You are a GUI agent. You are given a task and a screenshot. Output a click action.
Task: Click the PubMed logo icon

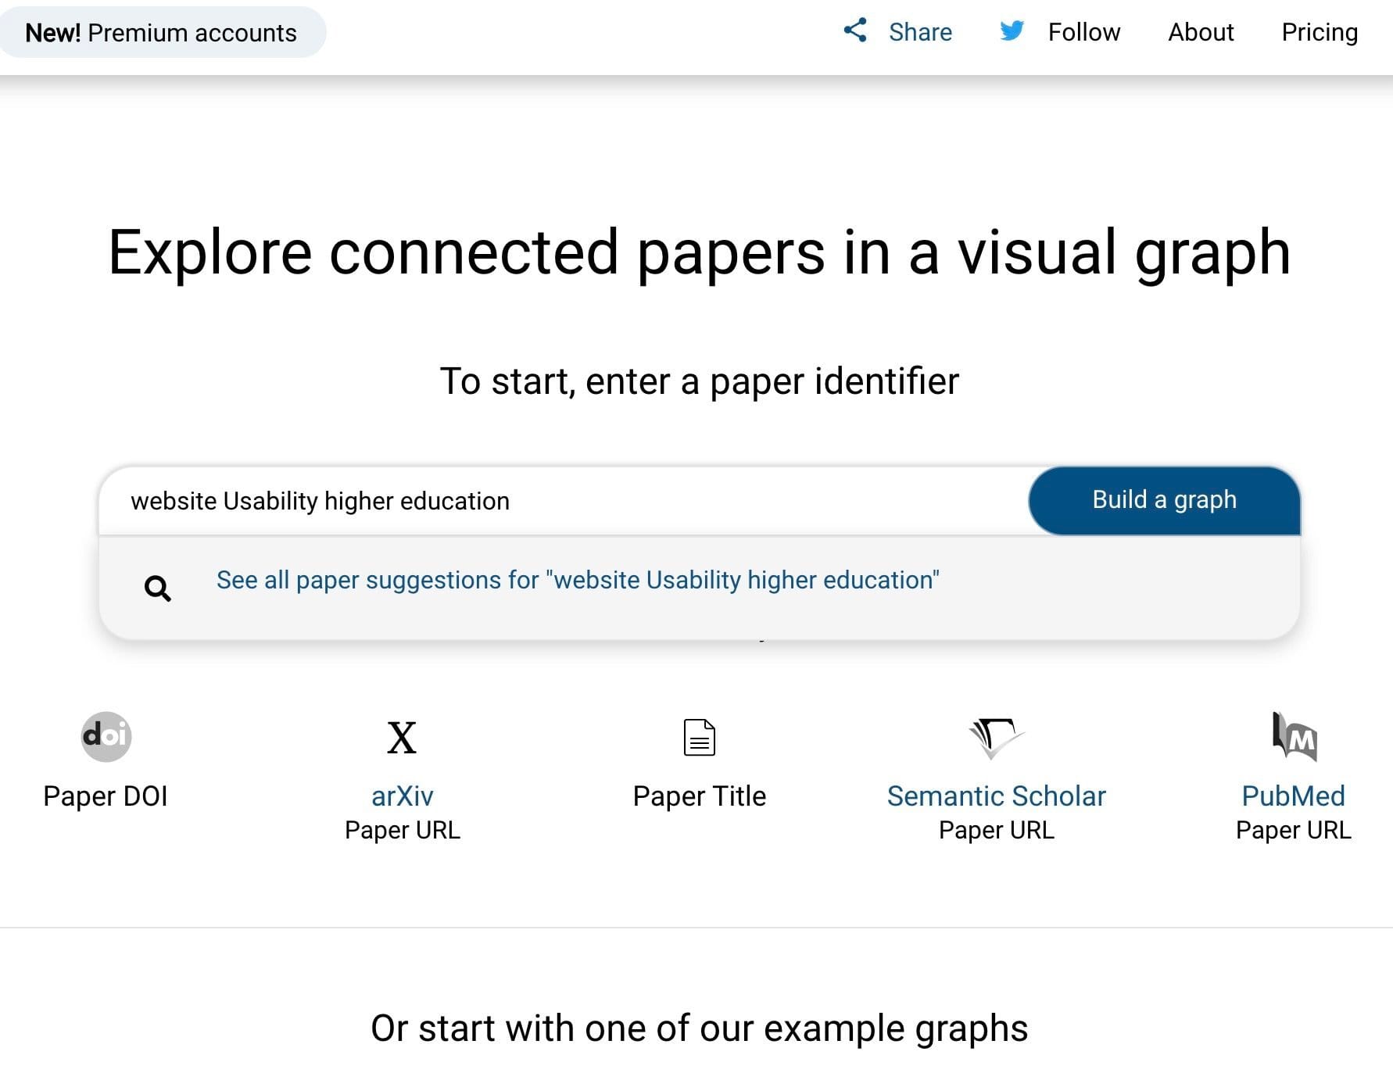(x=1292, y=735)
